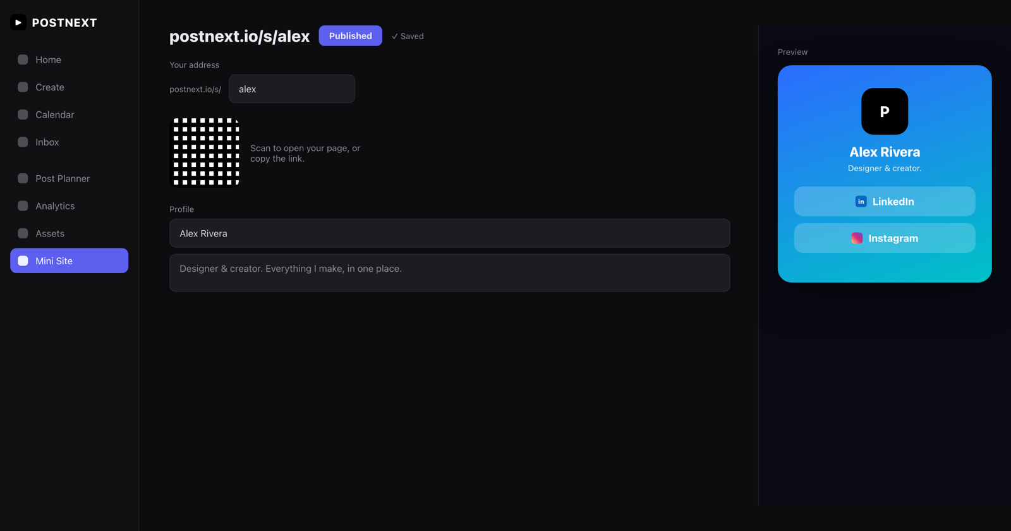
Task: Click the P avatar in preview card
Action: click(885, 111)
